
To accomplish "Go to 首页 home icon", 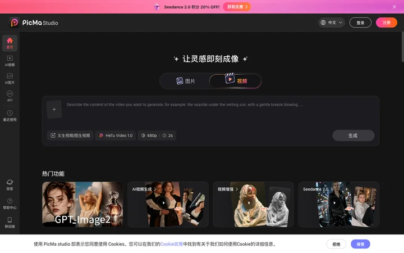I will pos(10,43).
